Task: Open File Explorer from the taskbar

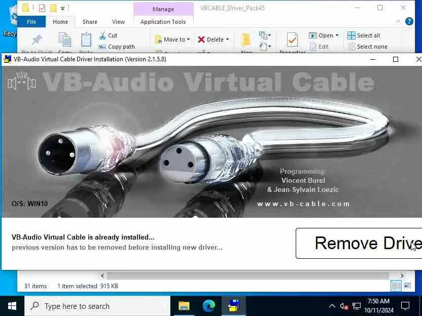Action: (184, 306)
